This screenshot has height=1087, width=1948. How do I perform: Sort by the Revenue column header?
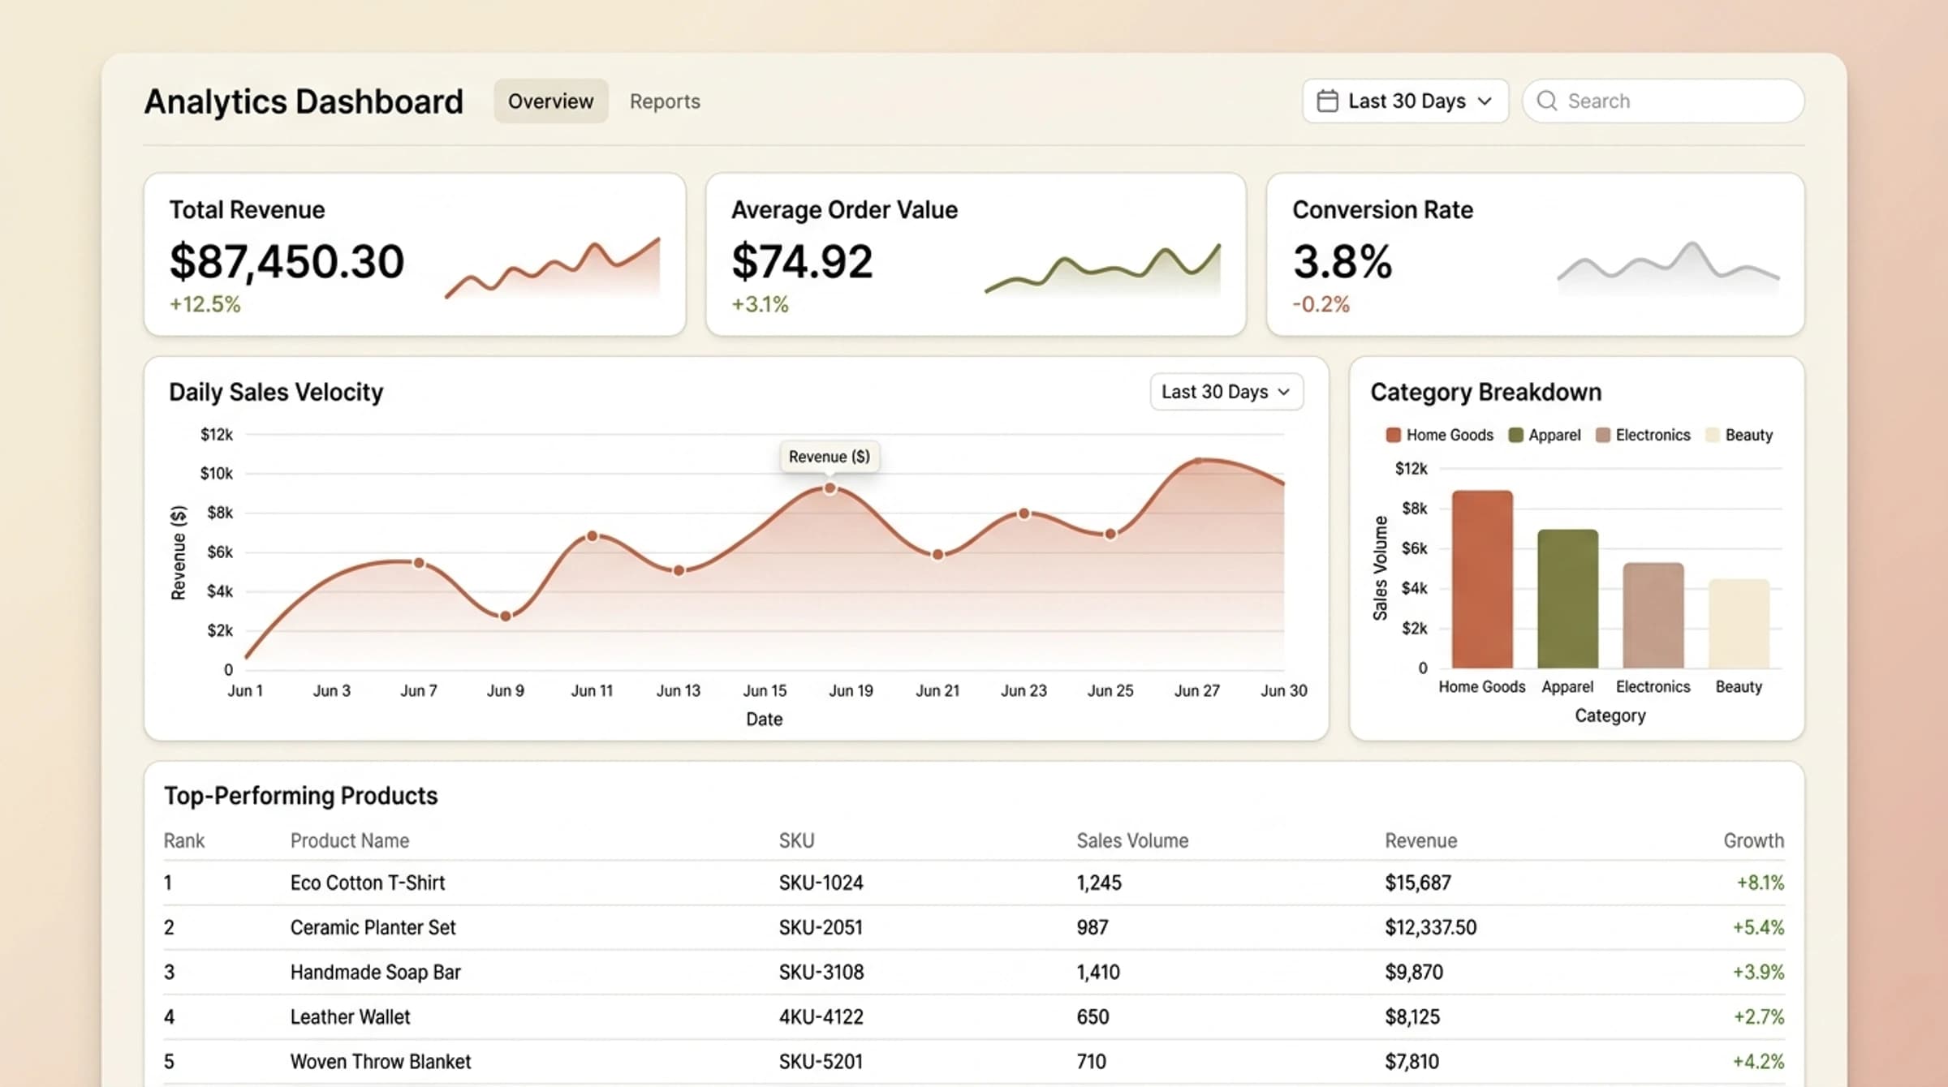1421,840
